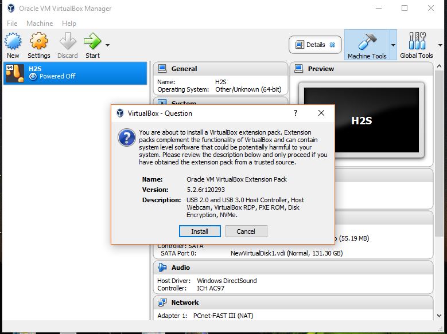Click 'Oracle VM VirtualBox Extension Pack' name
The image size is (447, 334).
236,179
